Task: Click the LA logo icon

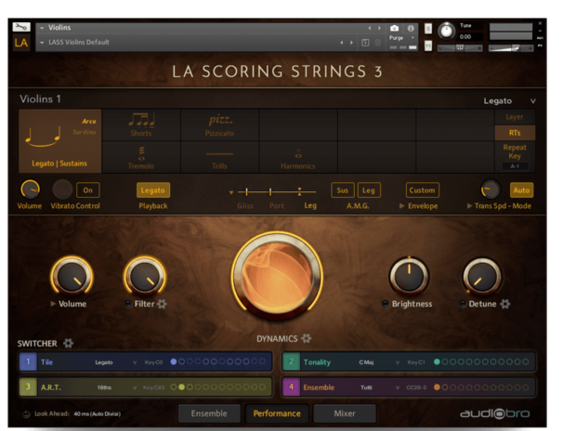Action: point(21,43)
